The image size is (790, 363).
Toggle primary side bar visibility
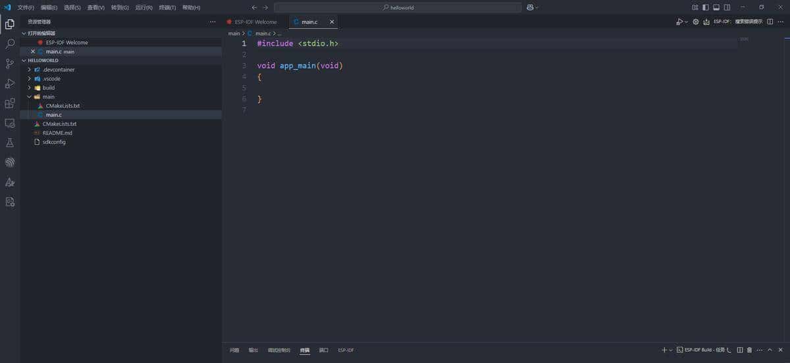[706, 7]
